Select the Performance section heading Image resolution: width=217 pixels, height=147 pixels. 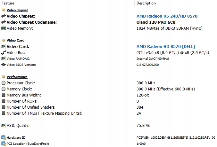tap(17, 77)
